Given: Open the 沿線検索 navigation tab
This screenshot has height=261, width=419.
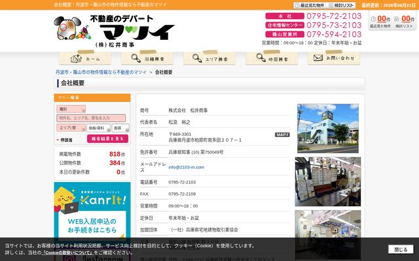Looking at the screenshot, I should click(147, 58).
